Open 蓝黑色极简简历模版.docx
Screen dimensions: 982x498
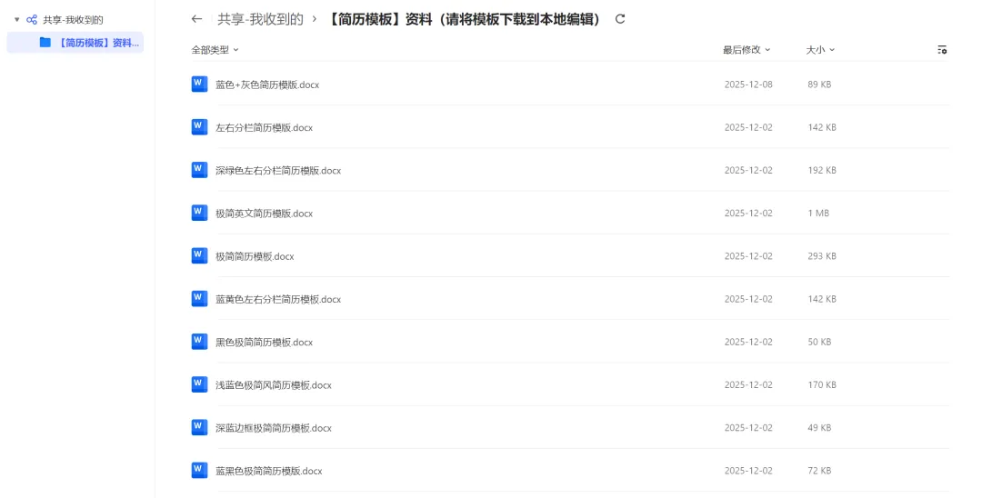[268, 471]
